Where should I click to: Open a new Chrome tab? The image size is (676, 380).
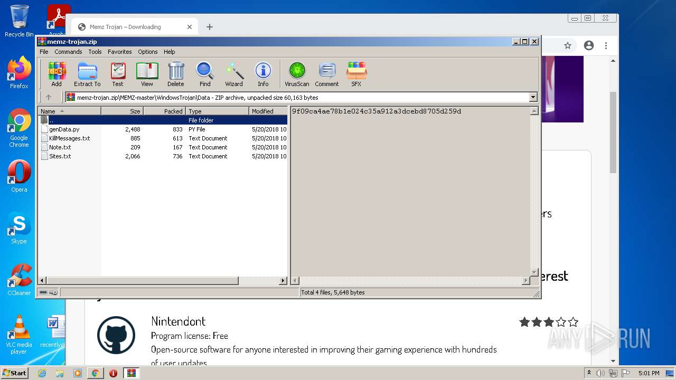point(210,27)
